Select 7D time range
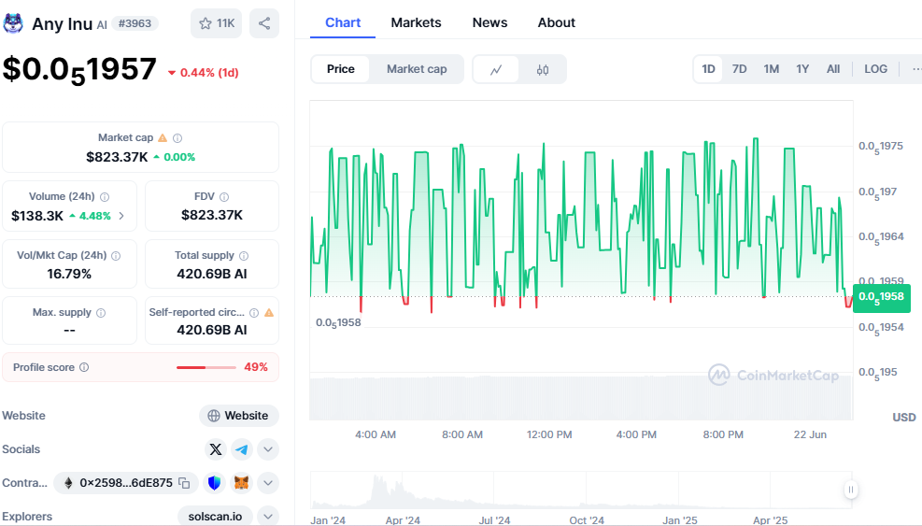This screenshot has height=526, width=922. [x=739, y=69]
